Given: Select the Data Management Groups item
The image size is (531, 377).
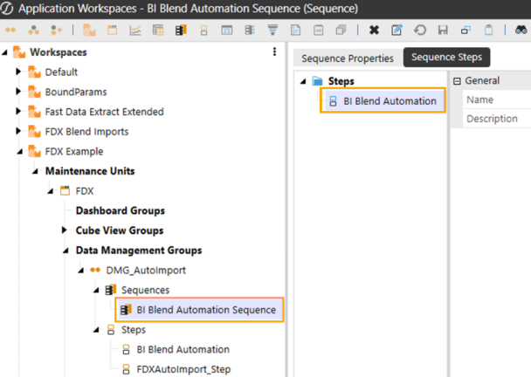Looking at the screenshot, I should pyautogui.click(x=139, y=250).
